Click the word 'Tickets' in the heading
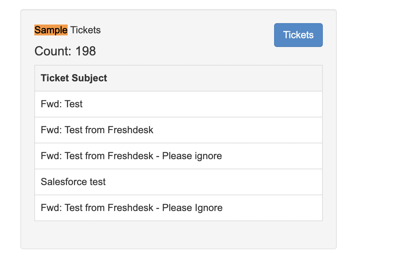Image resolution: width=408 pixels, height=258 pixels. click(x=85, y=30)
